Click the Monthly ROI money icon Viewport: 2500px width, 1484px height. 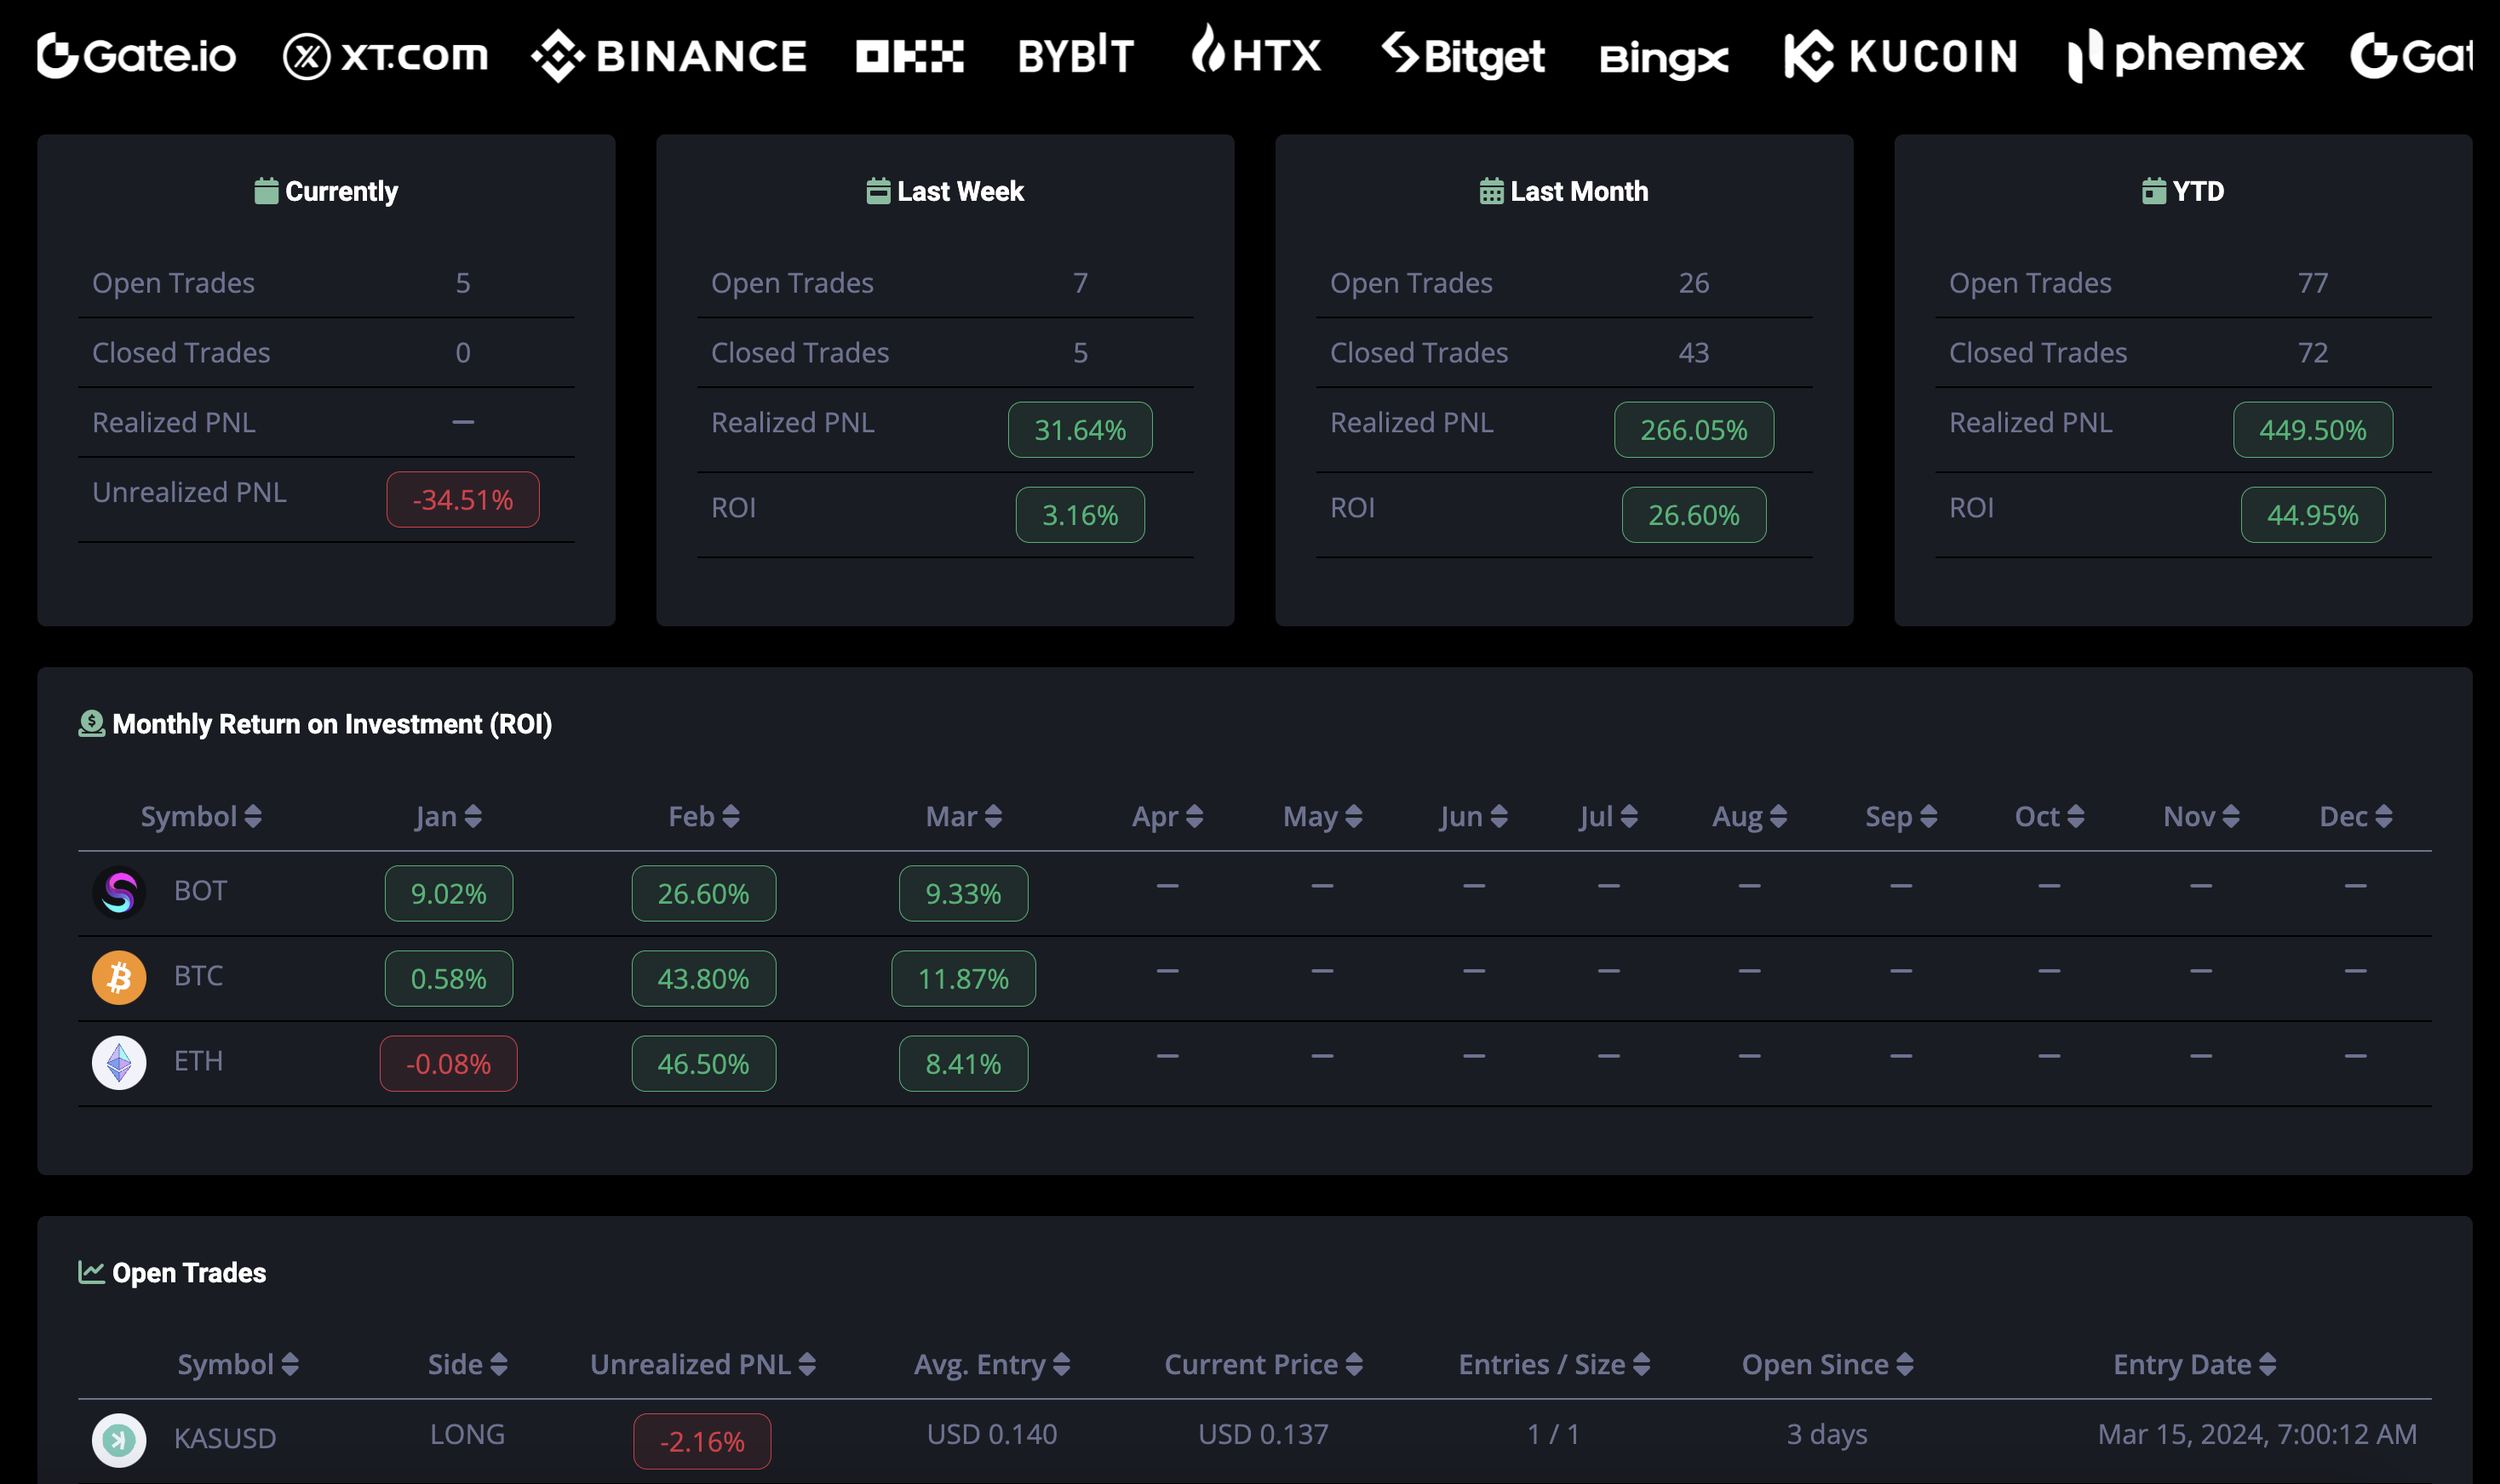(91, 723)
